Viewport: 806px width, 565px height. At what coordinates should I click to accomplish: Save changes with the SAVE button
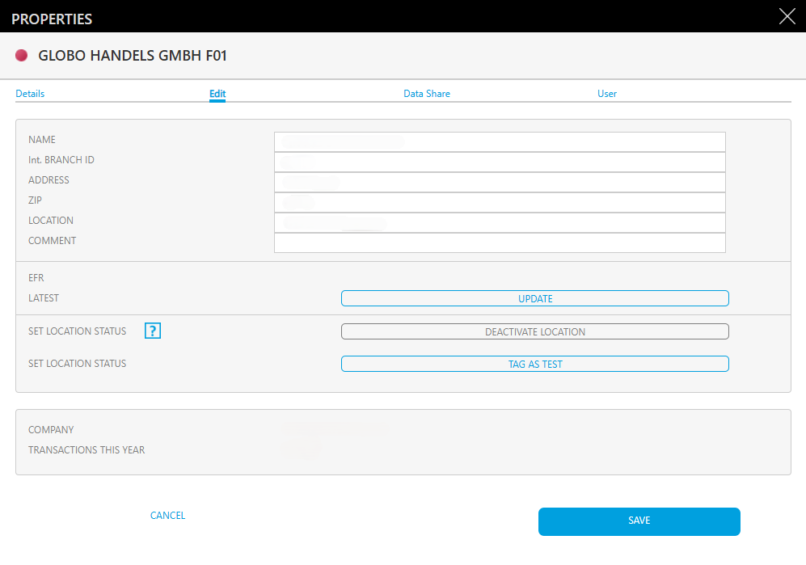(639, 521)
